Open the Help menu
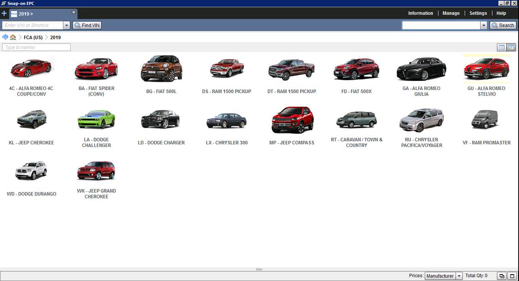 (501, 13)
